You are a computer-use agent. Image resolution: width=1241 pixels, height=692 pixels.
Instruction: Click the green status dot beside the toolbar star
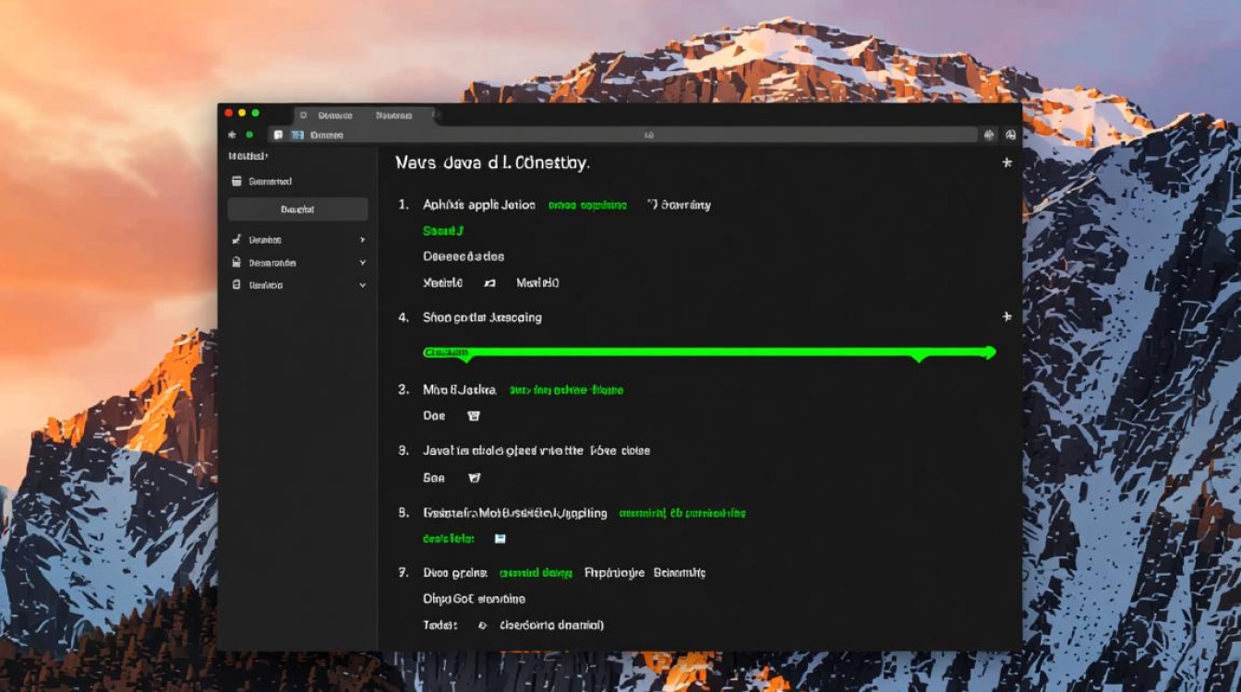point(249,135)
